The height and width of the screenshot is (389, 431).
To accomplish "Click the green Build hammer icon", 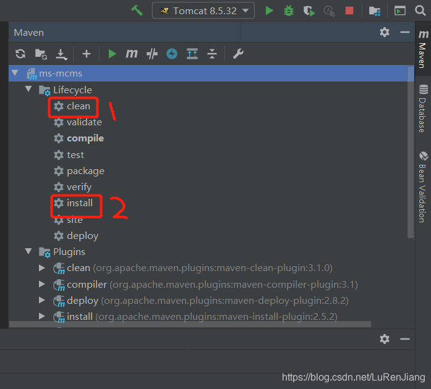I will pos(137,10).
